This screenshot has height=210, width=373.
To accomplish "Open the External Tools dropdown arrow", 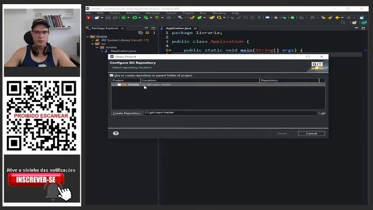I will tap(162, 17).
